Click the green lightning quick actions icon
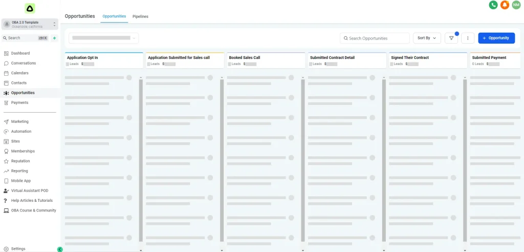The image size is (524, 252). pos(54,38)
